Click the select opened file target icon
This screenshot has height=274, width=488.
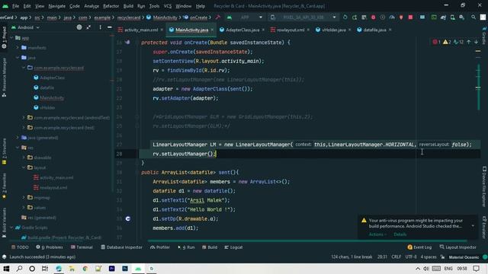79,27
